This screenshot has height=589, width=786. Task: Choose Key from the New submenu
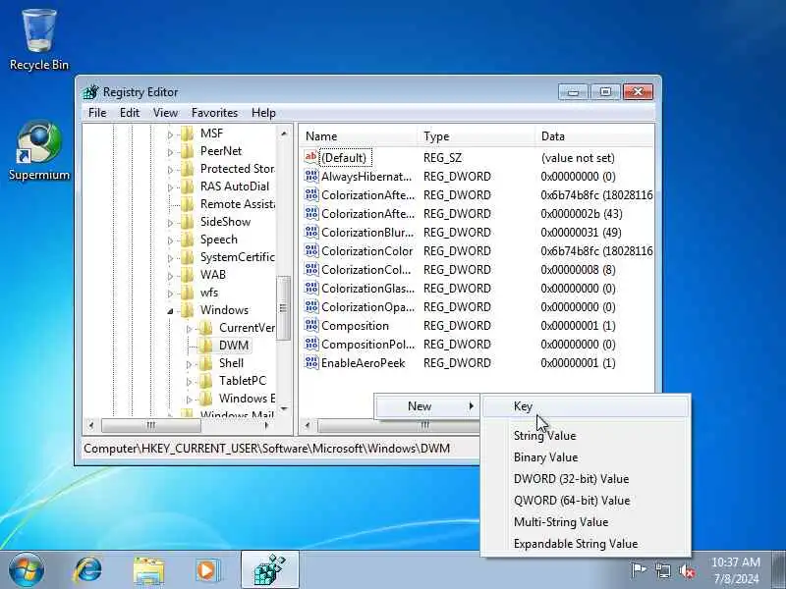tap(586, 406)
